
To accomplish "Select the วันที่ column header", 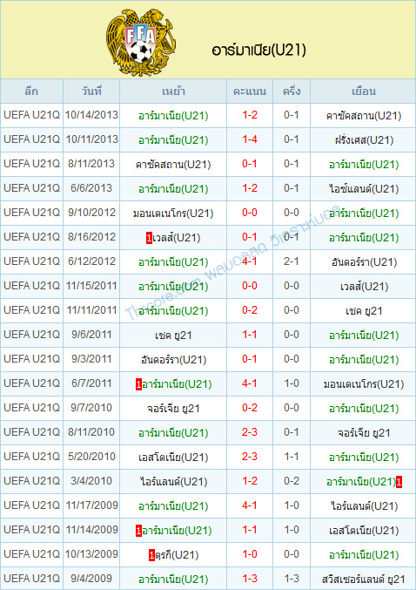I will click(91, 91).
